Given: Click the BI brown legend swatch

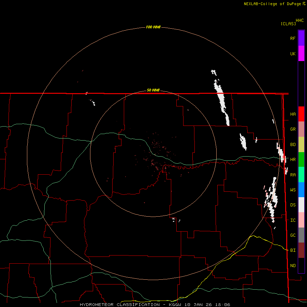Looking at the screenshot, I should (x=301, y=250).
